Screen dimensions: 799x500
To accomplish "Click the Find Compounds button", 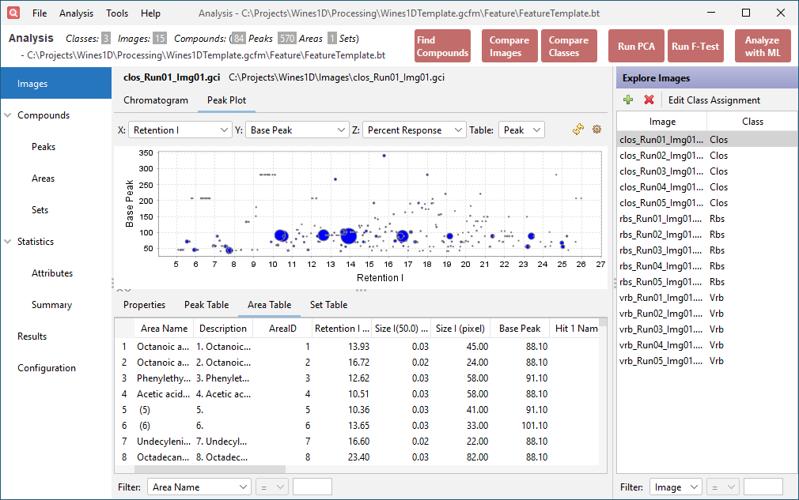I will pyautogui.click(x=442, y=47).
